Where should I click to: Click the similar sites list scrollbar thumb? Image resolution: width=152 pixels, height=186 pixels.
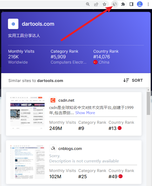pyautogui.click(x=148, y=103)
